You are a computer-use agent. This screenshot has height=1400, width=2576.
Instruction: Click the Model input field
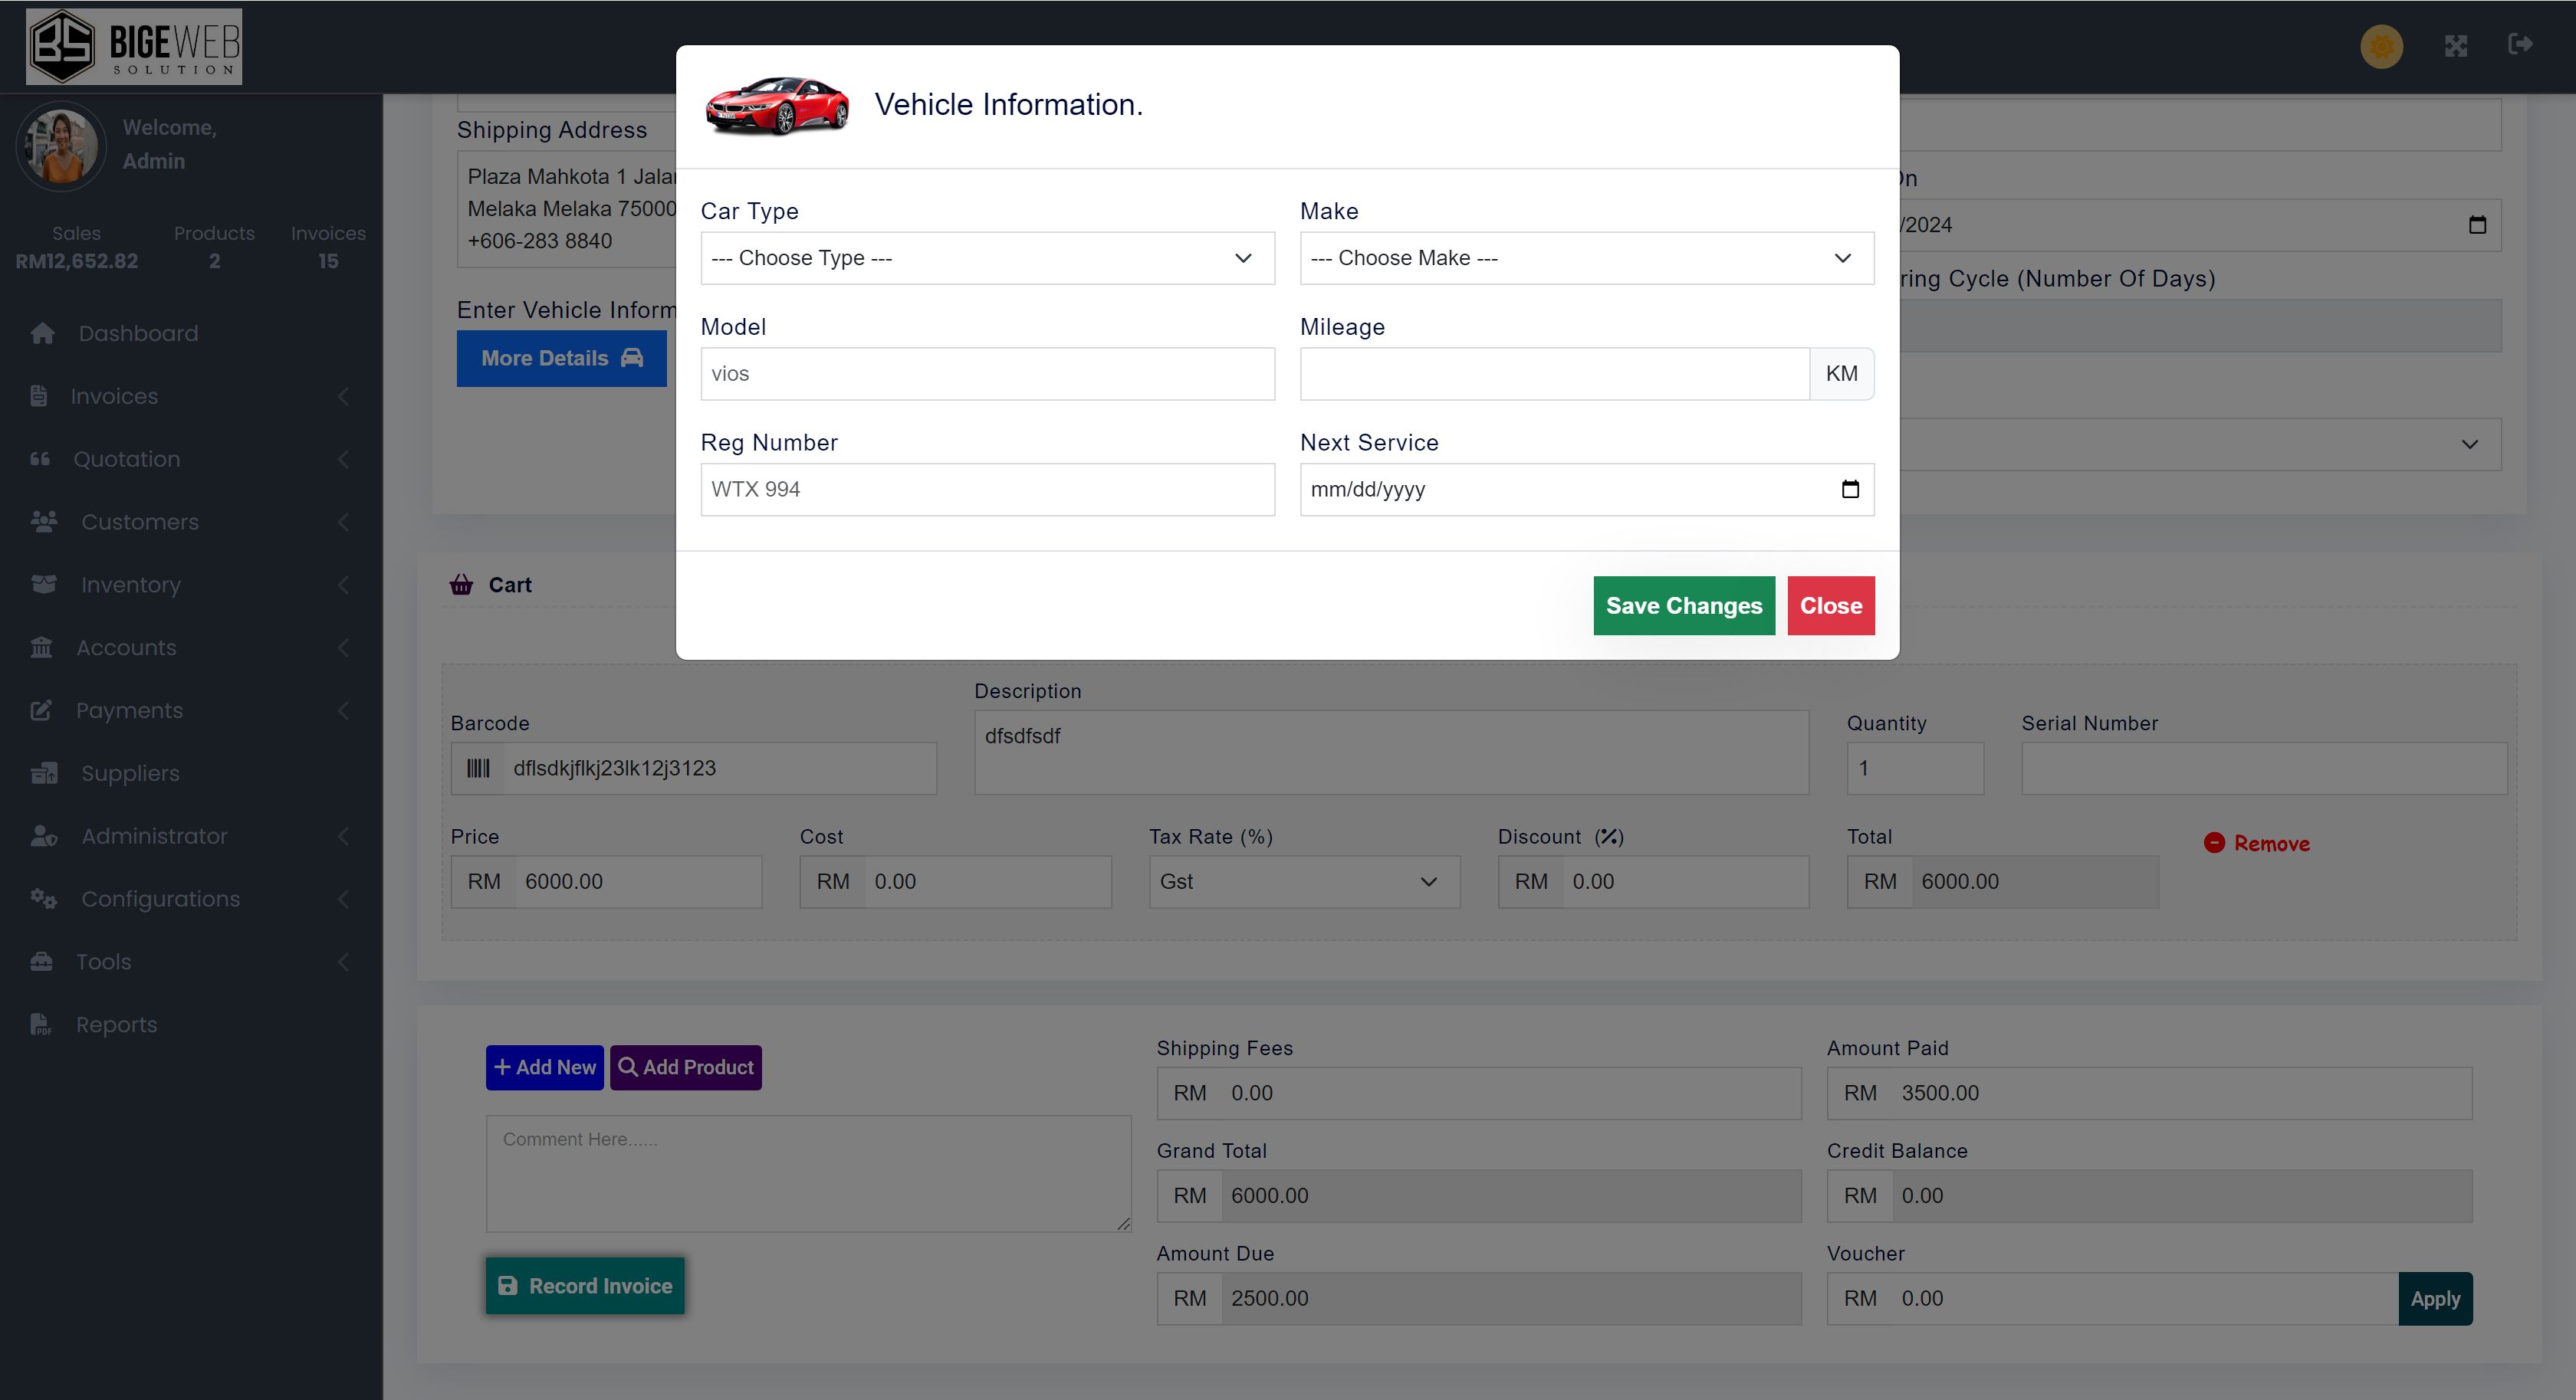[987, 374]
